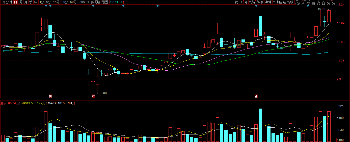Click the 60: 11.87 moving average readout
The image size is (350, 142).
click(x=117, y=2)
